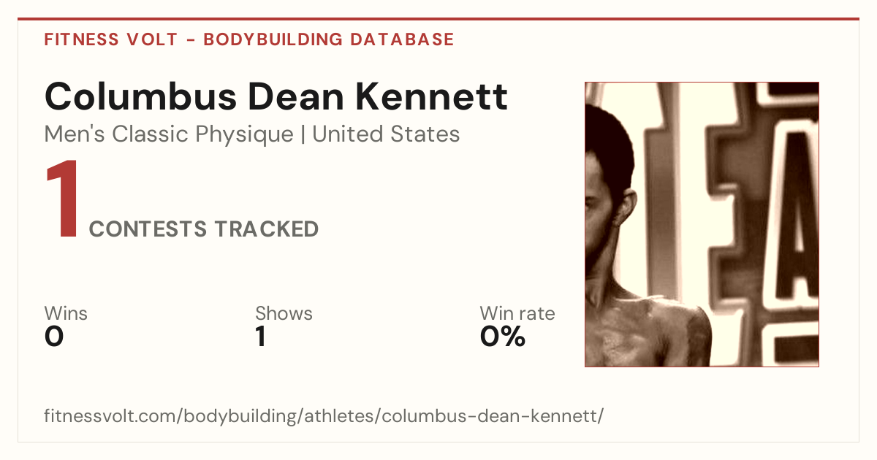
Task: Click the athlete photo thumbnail
Action: coord(702,224)
